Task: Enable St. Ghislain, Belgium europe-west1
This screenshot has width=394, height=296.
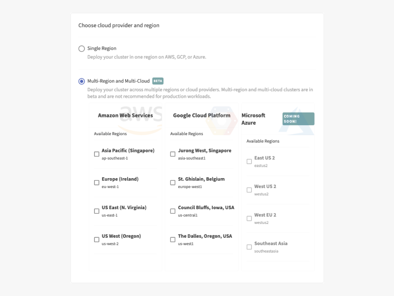Action: point(173,183)
